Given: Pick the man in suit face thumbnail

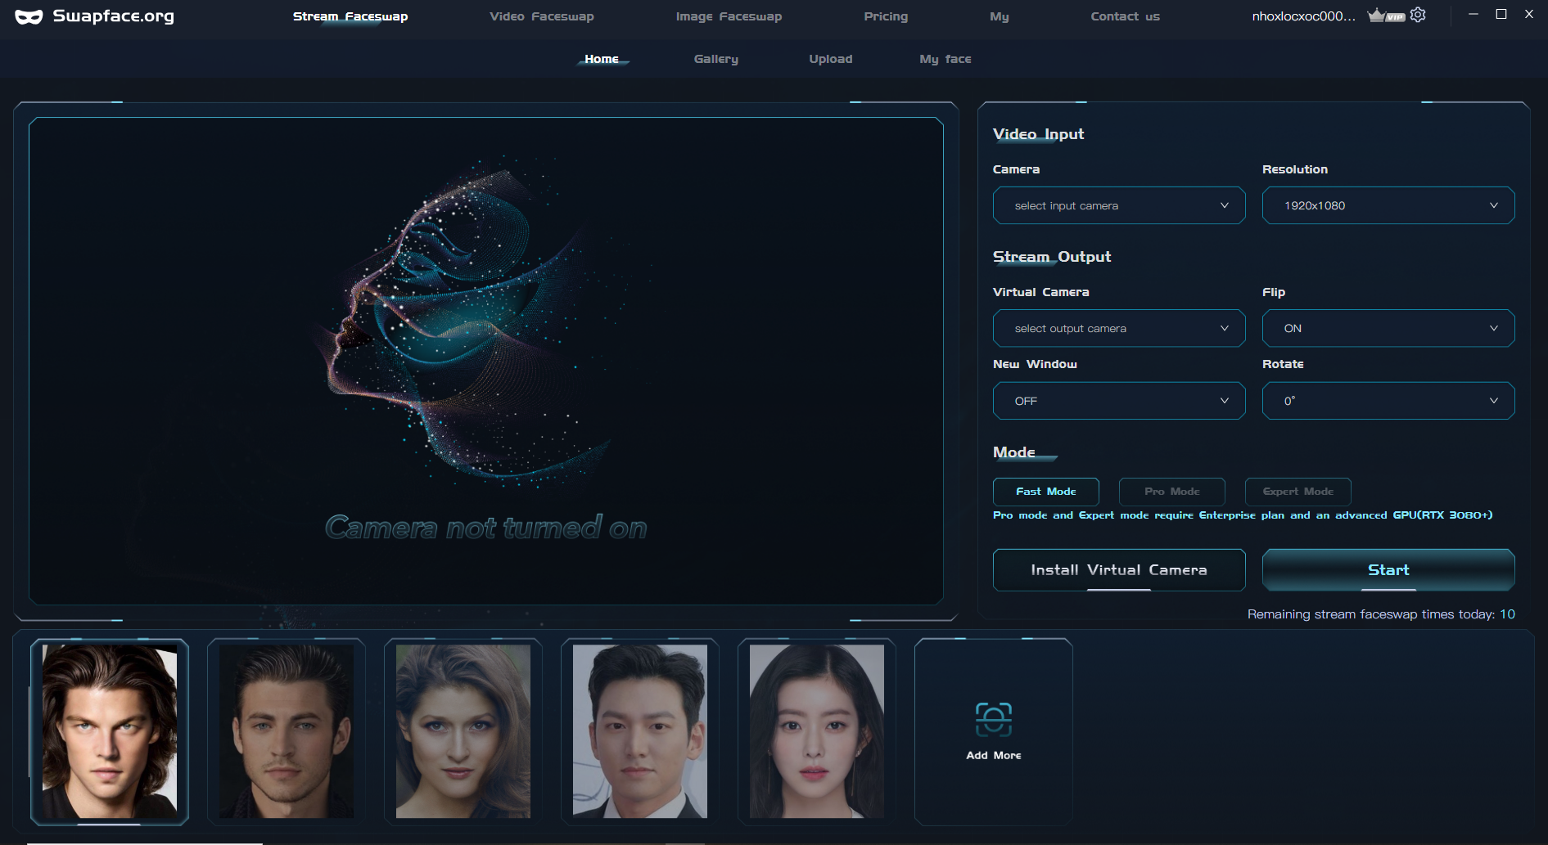Looking at the screenshot, I should pyautogui.click(x=640, y=730).
